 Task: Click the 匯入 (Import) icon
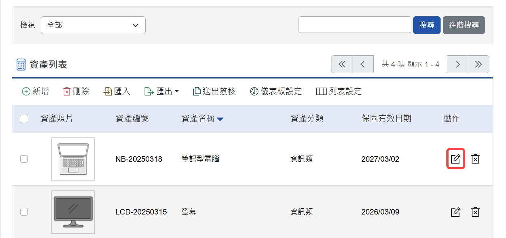(116, 91)
